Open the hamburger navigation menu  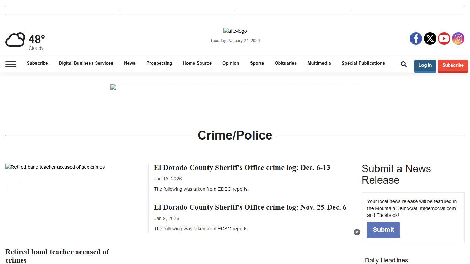pos(11,64)
